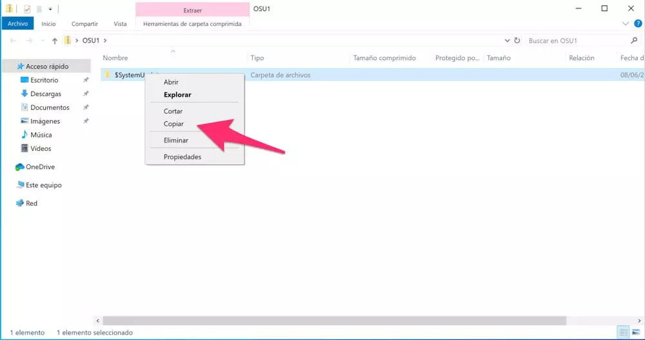Open OneDrive in the navigation pane

39,167
